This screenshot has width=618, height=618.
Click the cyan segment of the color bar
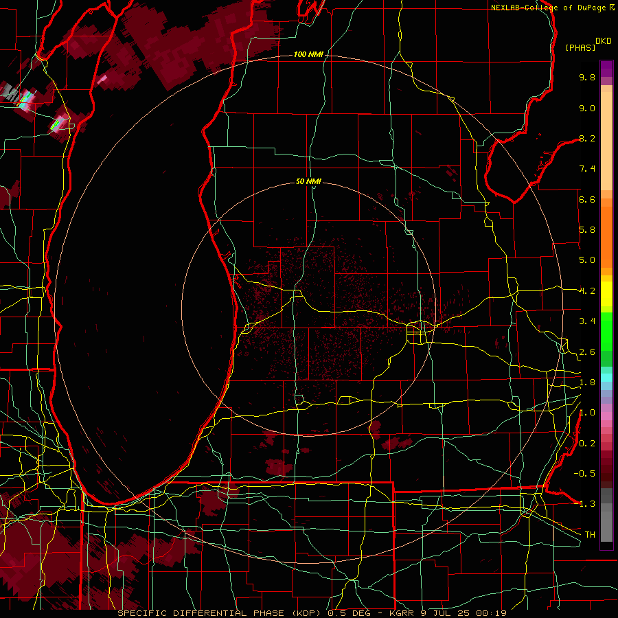coord(606,378)
